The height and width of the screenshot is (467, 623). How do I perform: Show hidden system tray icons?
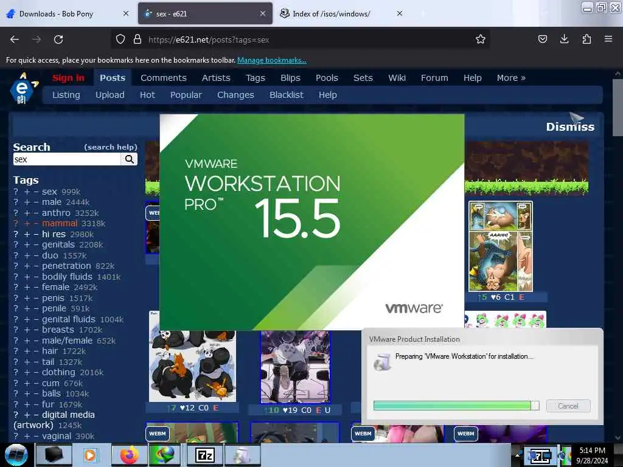(x=517, y=455)
